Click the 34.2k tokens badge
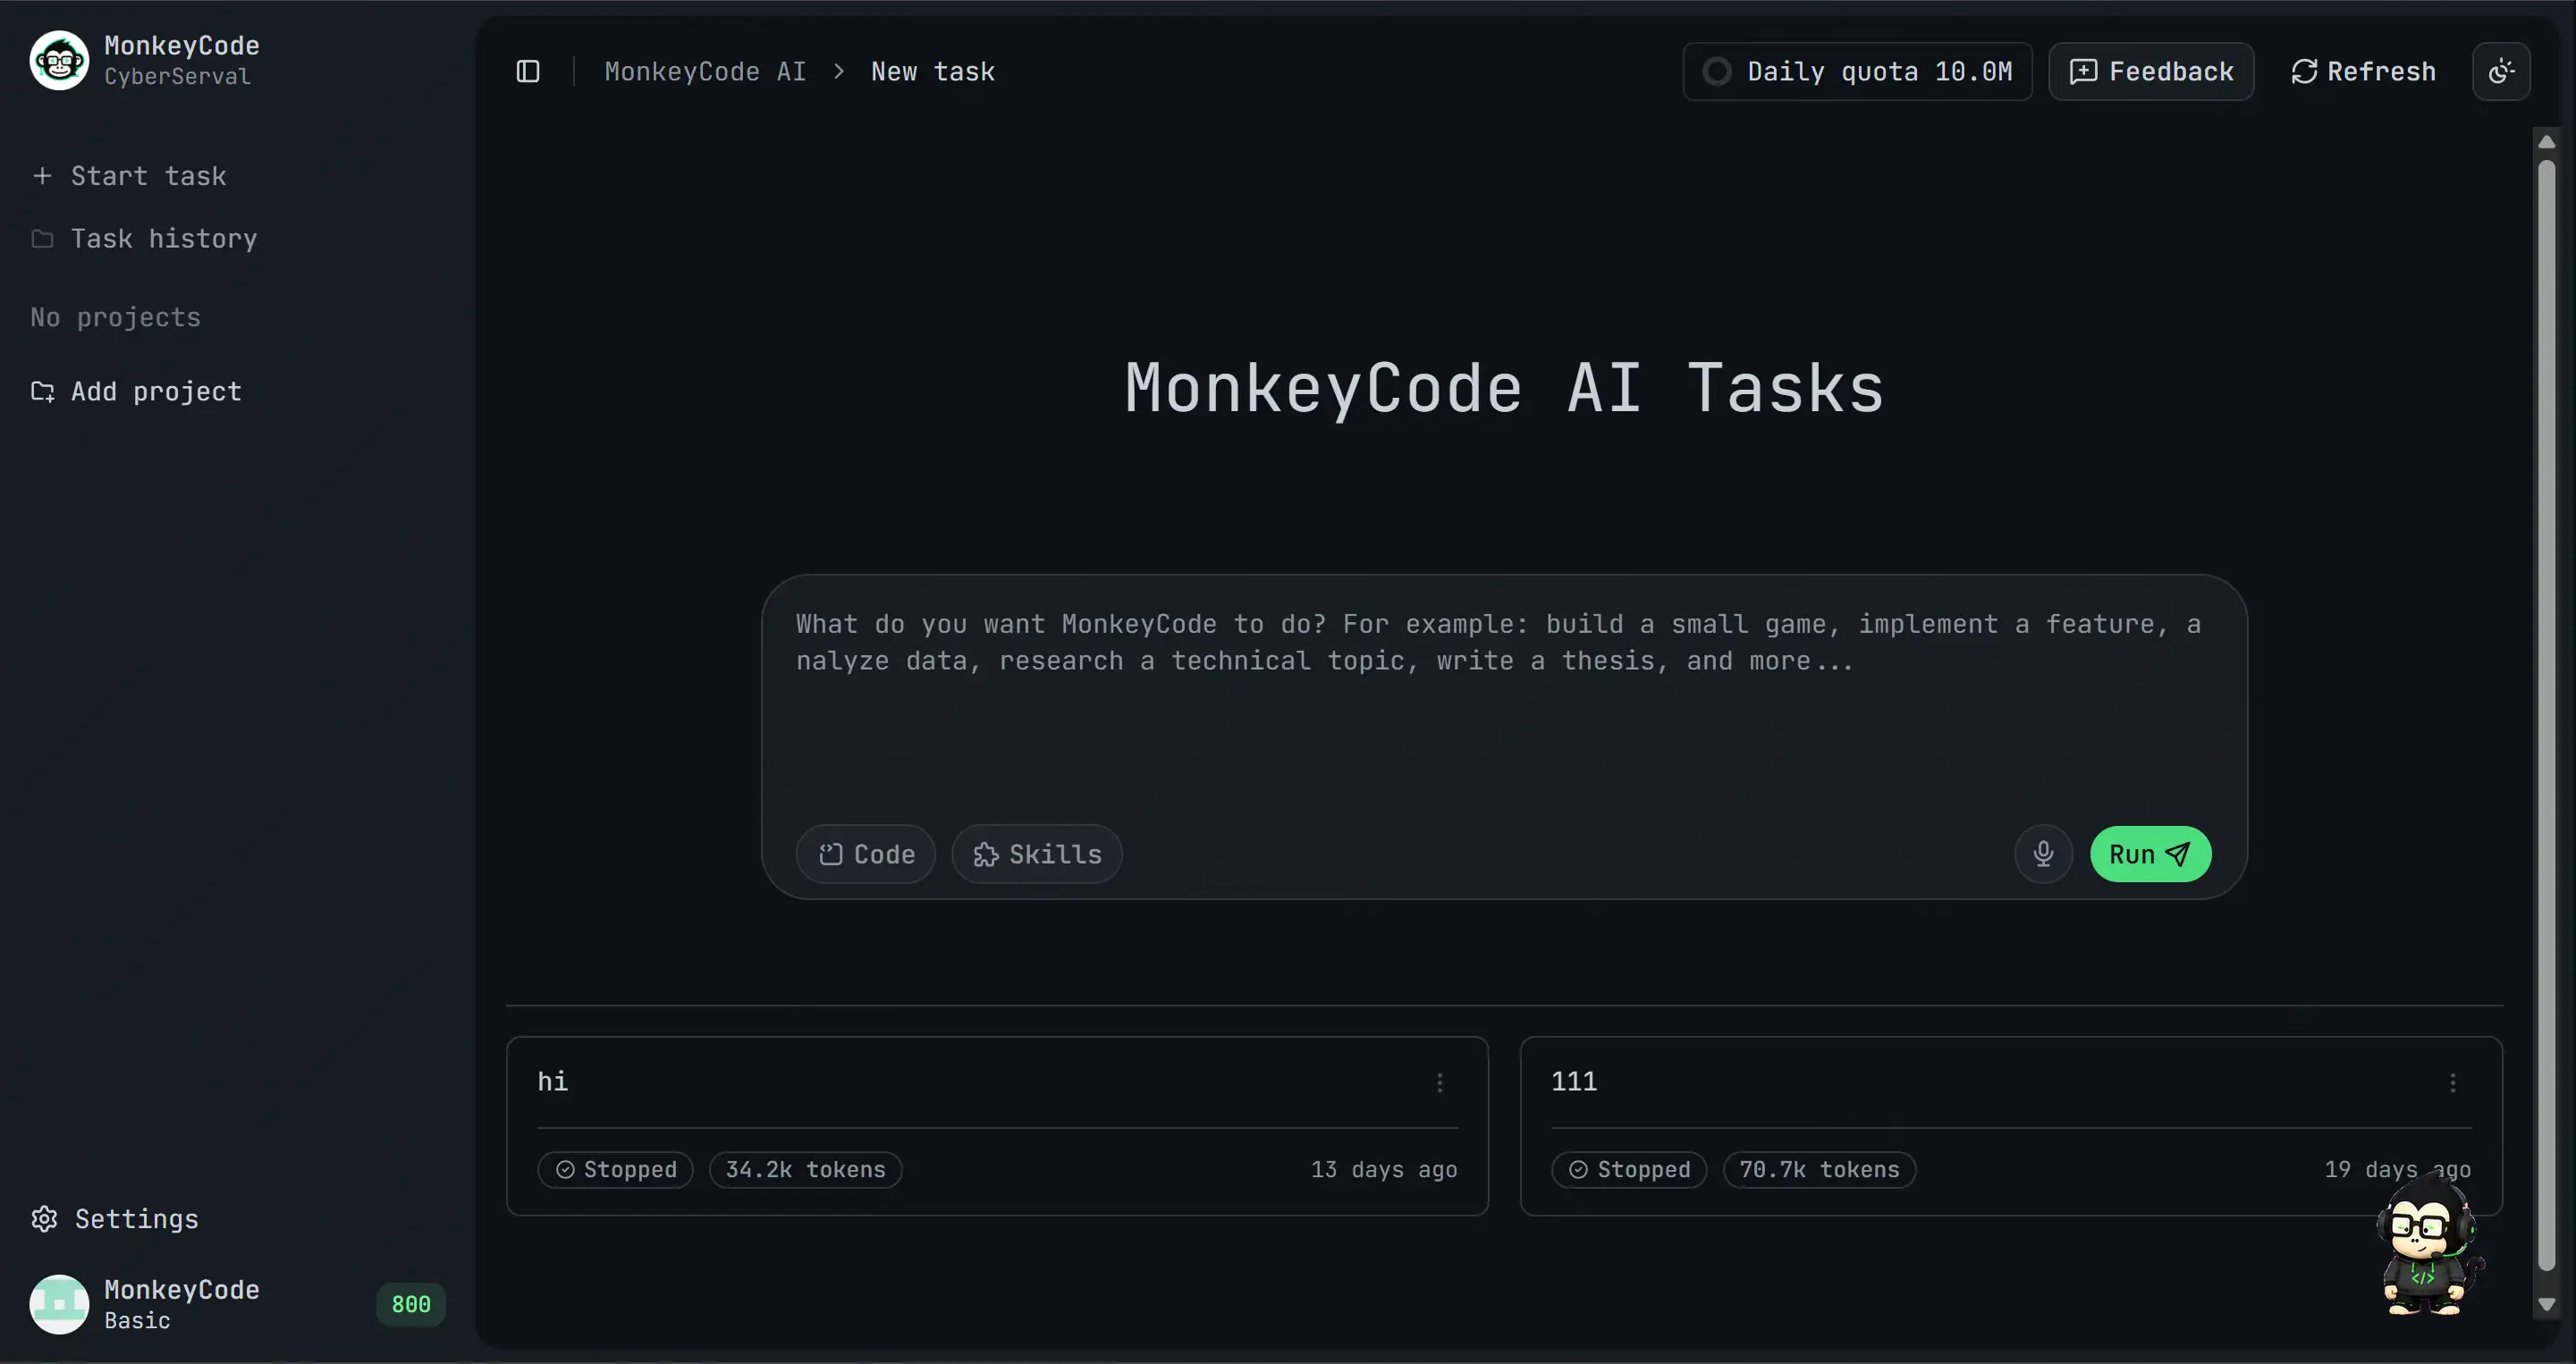Image resolution: width=2576 pixels, height=1364 pixels. pos(805,1169)
